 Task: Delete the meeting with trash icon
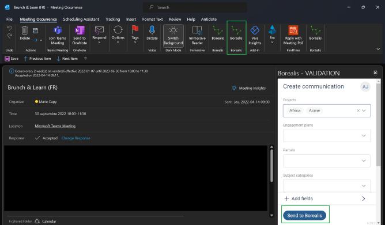[25, 33]
